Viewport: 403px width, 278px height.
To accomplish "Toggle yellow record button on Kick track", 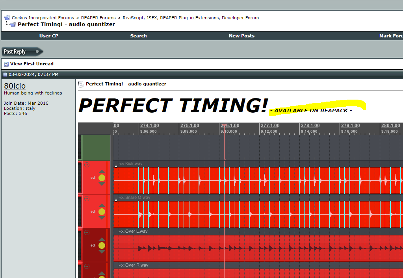I will (102, 178).
